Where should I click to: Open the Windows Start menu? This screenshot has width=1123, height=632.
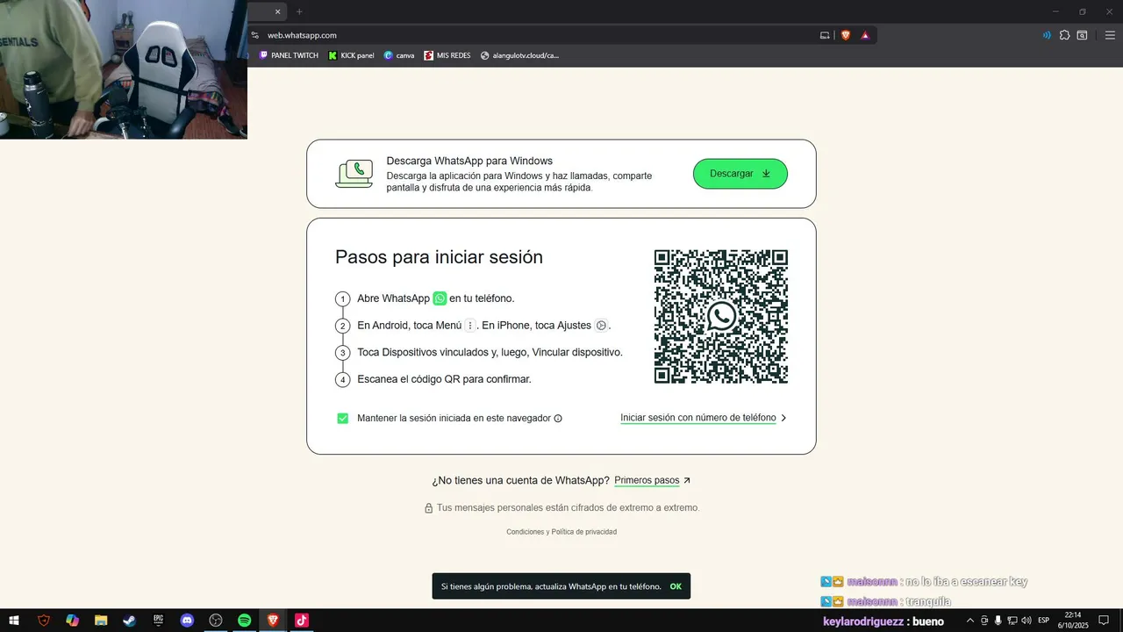coord(14,621)
